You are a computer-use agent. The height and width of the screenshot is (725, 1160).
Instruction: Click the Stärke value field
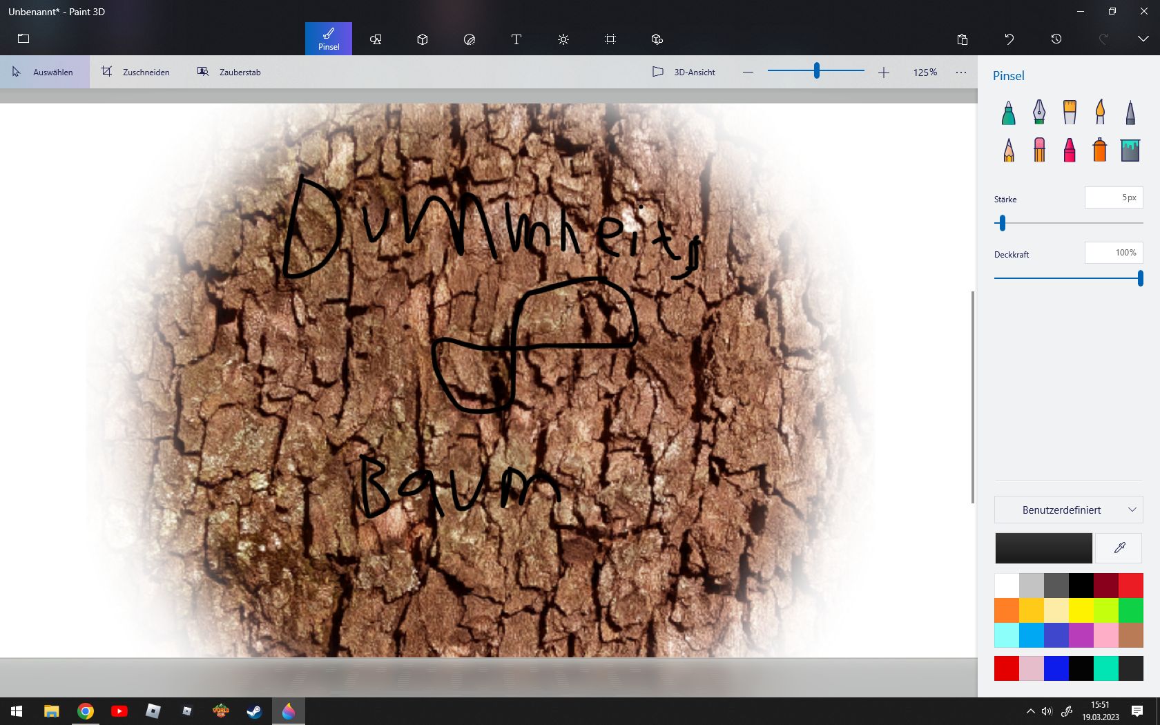pyautogui.click(x=1113, y=198)
